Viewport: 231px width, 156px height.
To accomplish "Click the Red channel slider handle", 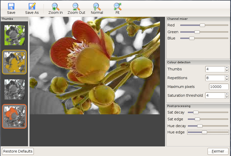I will [202, 25].
